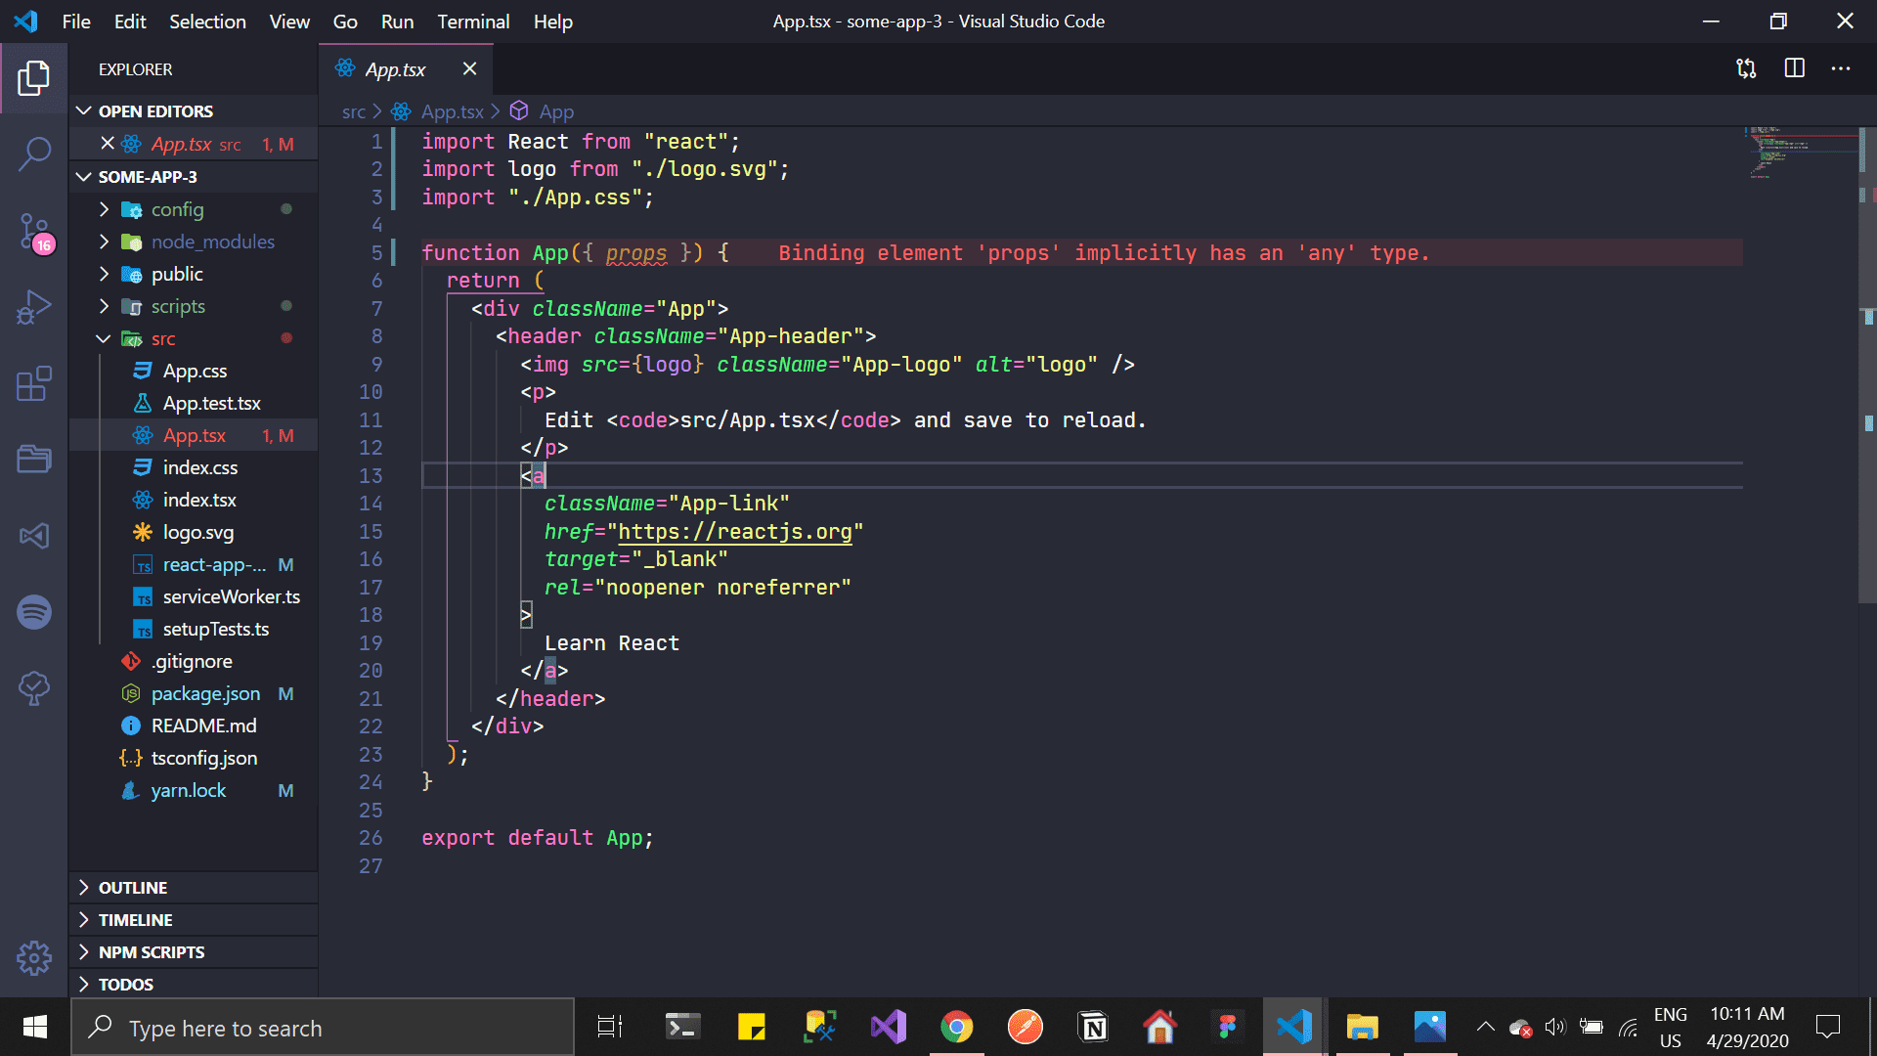1877x1056 pixels.
Task: Expand the NPM SCRIPTS section
Action: [152, 952]
